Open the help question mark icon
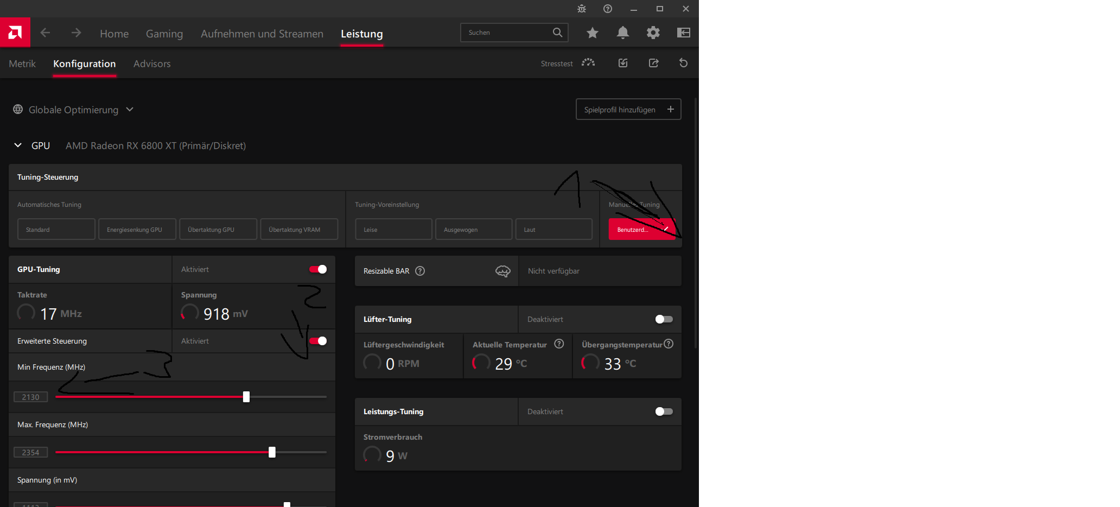 pyautogui.click(x=608, y=9)
